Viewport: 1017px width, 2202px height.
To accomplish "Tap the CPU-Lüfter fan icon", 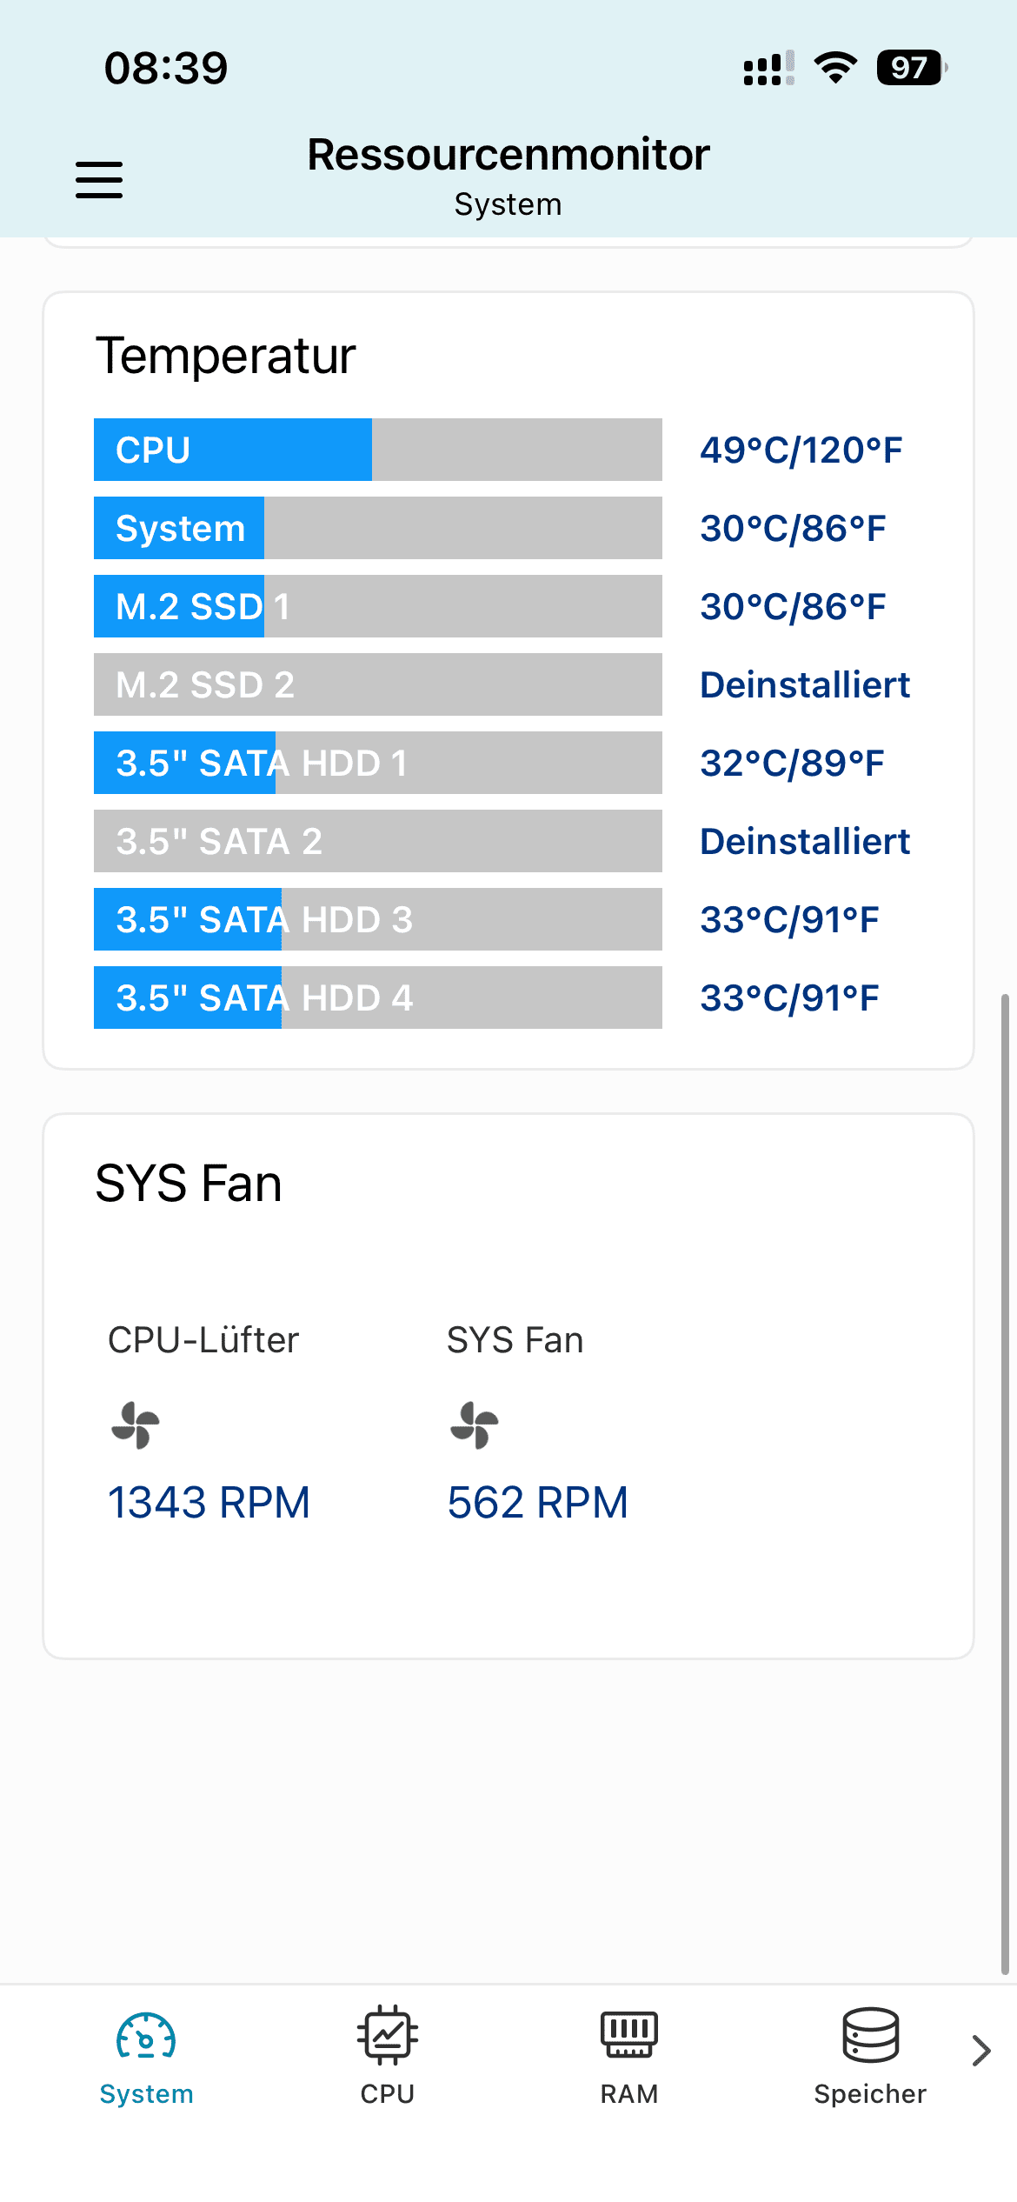I will (x=136, y=1425).
